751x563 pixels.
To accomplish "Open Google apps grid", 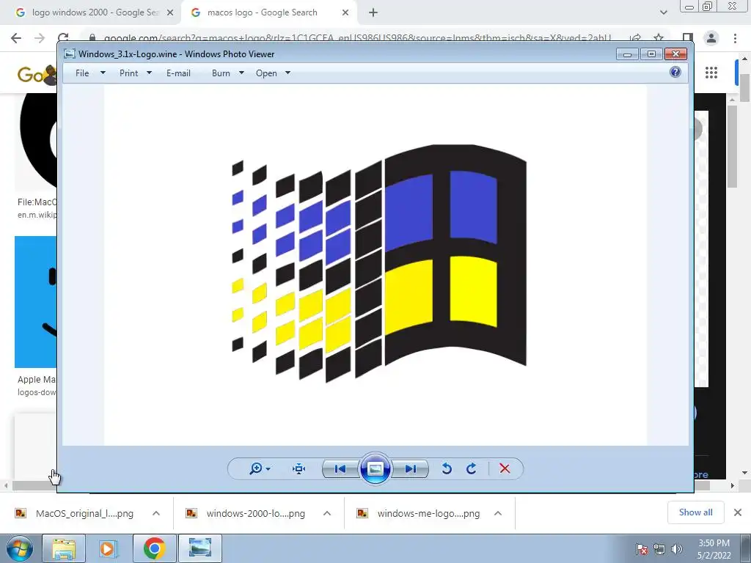I will pos(711,73).
